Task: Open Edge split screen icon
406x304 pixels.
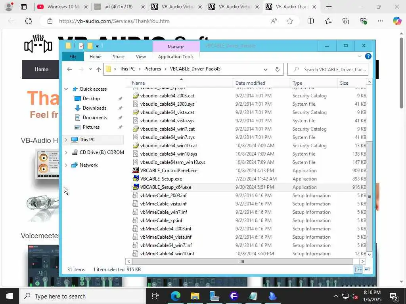Action: click(x=310, y=21)
